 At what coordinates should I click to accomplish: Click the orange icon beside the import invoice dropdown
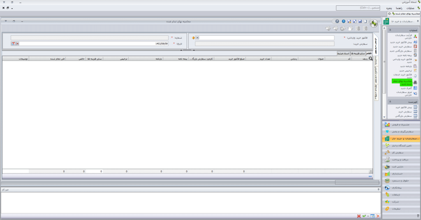(193, 38)
